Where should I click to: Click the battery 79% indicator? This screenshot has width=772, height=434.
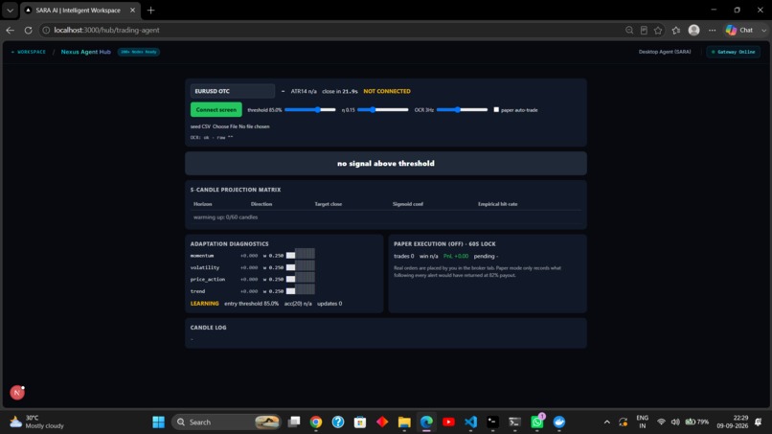(696, 422)
